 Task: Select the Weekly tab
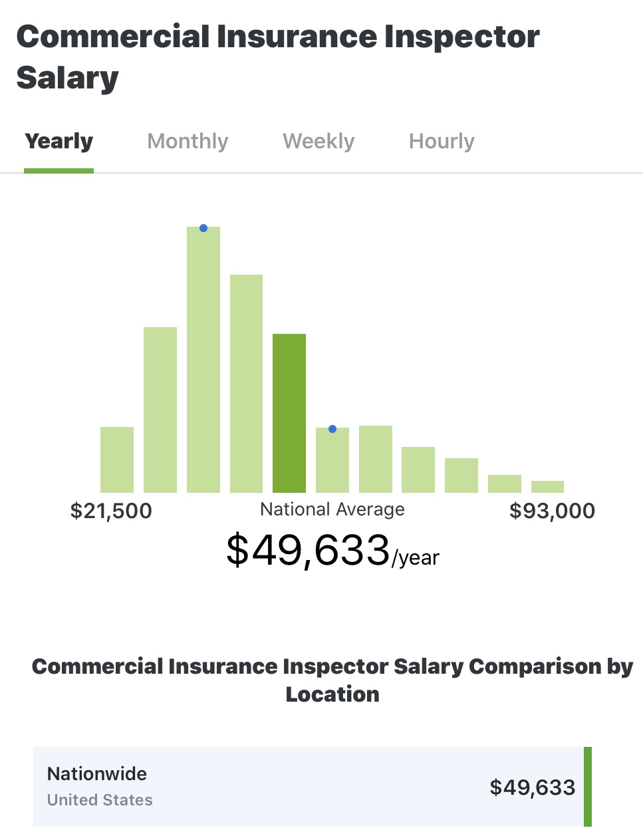pyautogui.click(x=319, y=142)
